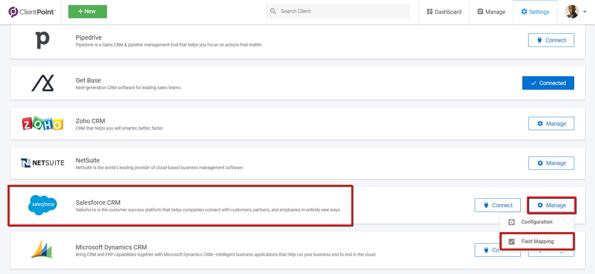Toggle the Salesforce Manage dropdown

(x=551, y=205)
